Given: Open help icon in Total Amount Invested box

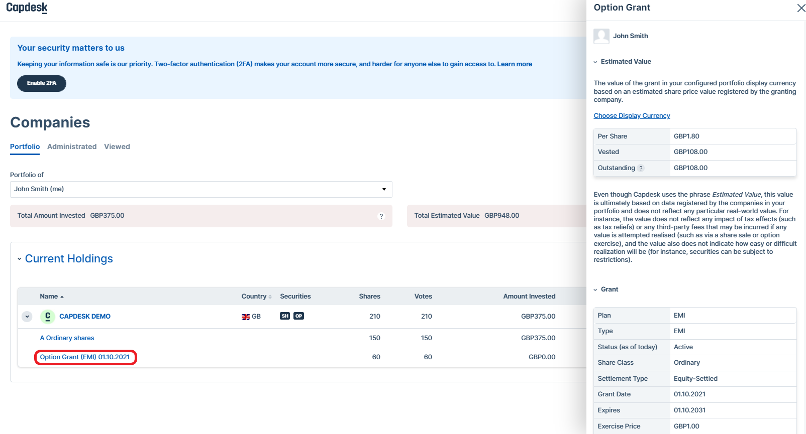Looking at the screenshot, I should coord(381,216).
